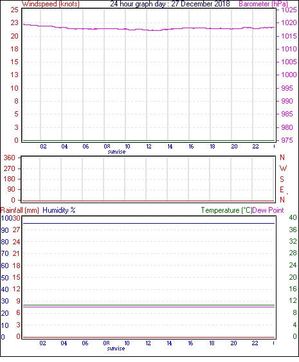Click the Barometer (hPa) axis title
Viewport: 299px width, 362px height.
pos(263,4)
